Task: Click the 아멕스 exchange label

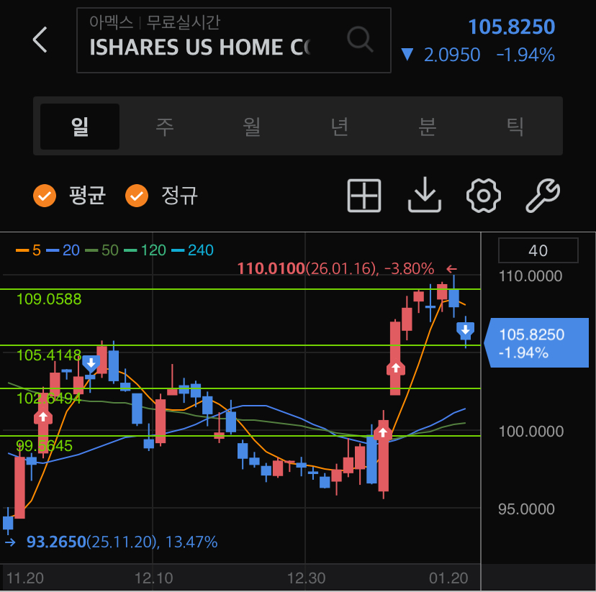Action: [x=112, y=22]
